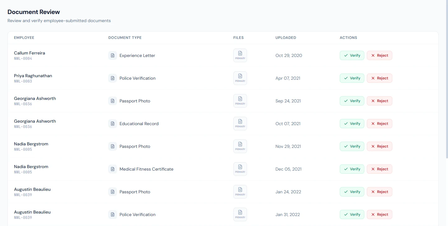The image size is (448, 226).
Task: Open the primary file uploaded Sep 24, 2021
Action: coord(240,101)
